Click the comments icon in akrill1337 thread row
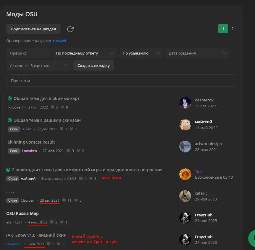255x250 pixels. coord(52,222)
